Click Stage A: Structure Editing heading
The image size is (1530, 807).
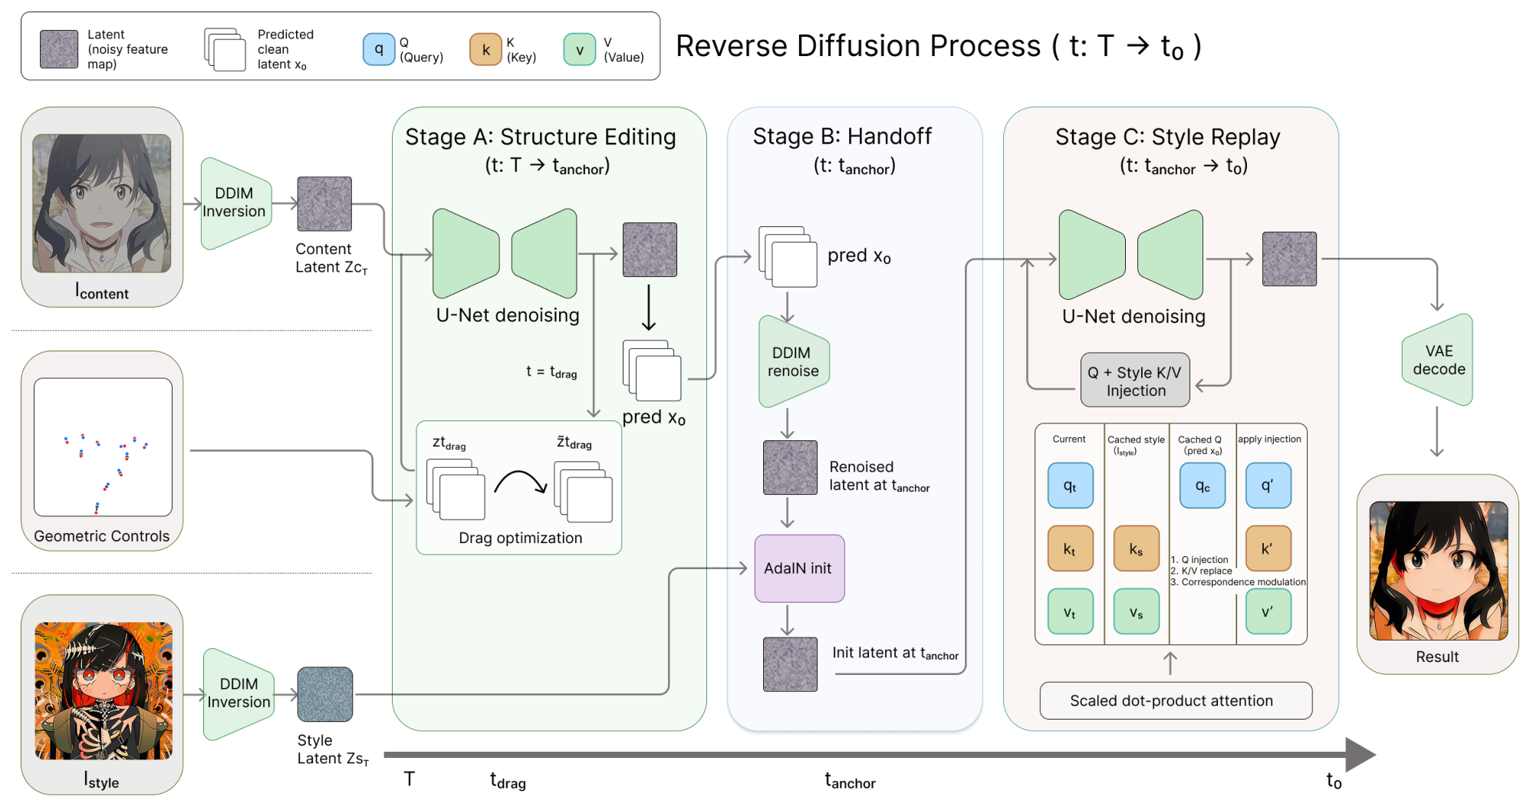coord(541,137)
